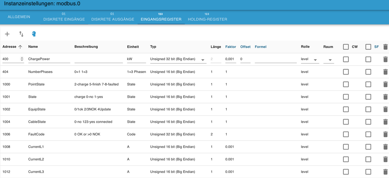This screenshot has height=178, width=389.
Task: Select the '0-no 123-yes connected' description
Action: pos(93,122)
